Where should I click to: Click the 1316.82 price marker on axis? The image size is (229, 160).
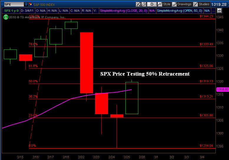[222, 89]
